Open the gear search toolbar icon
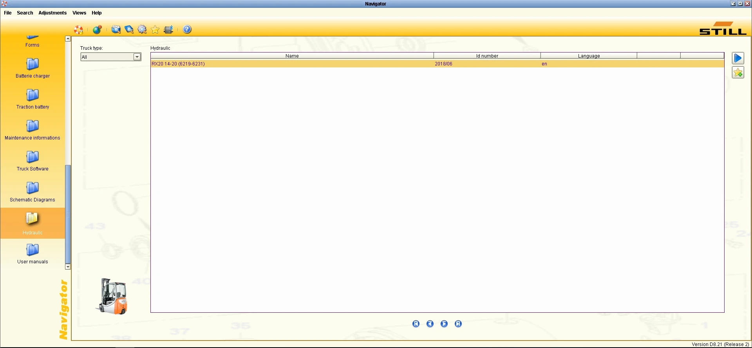 point(142,29)
